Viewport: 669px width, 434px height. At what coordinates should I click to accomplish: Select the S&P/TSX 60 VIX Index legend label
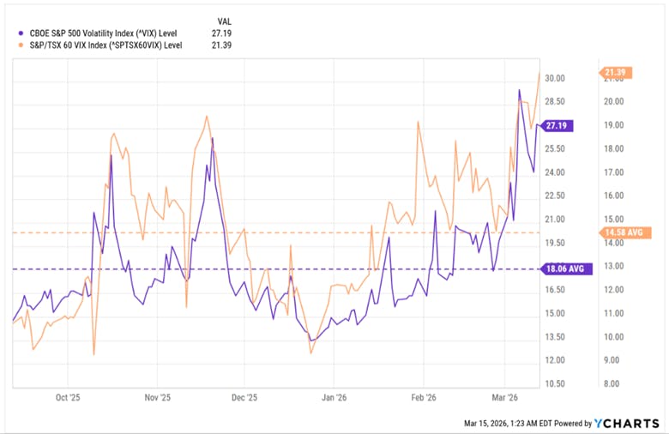click(105, 45)
